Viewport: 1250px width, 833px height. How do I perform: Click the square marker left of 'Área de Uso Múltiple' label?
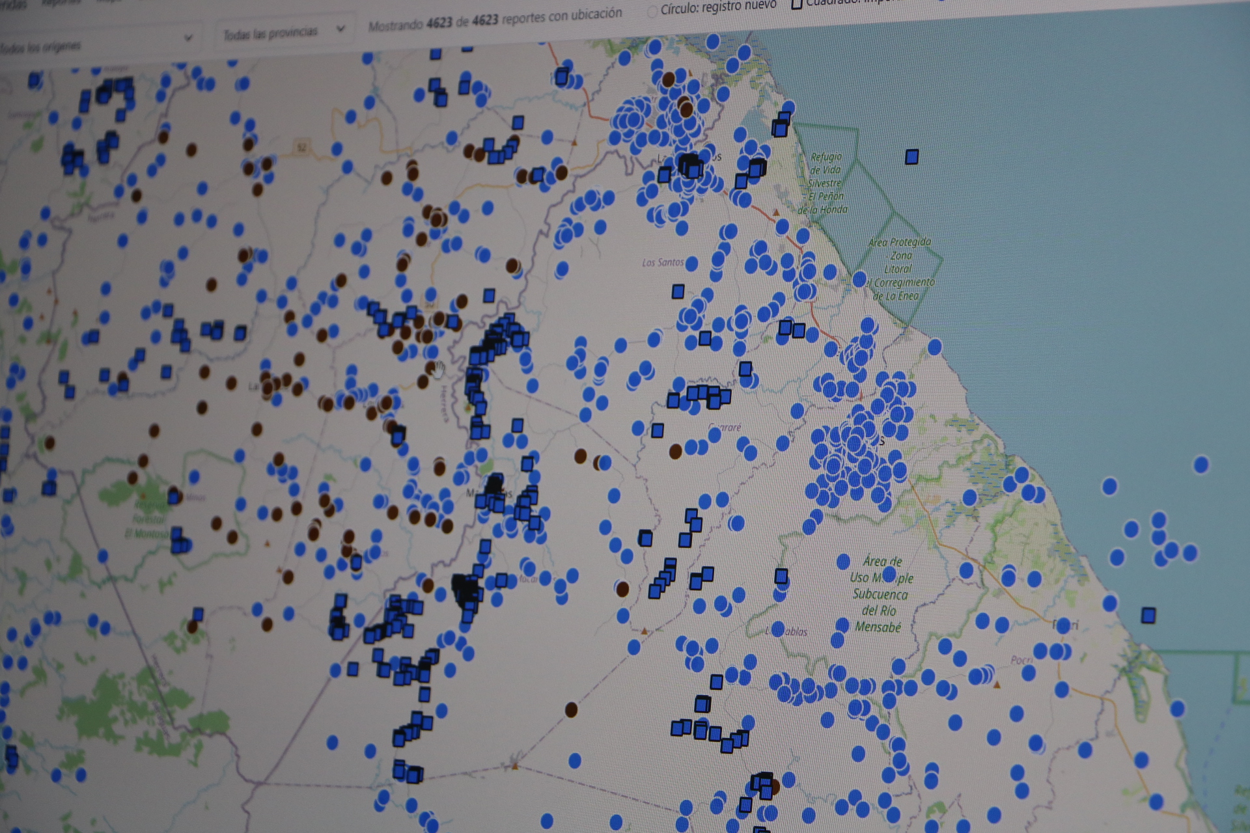(x=781, y=576)
